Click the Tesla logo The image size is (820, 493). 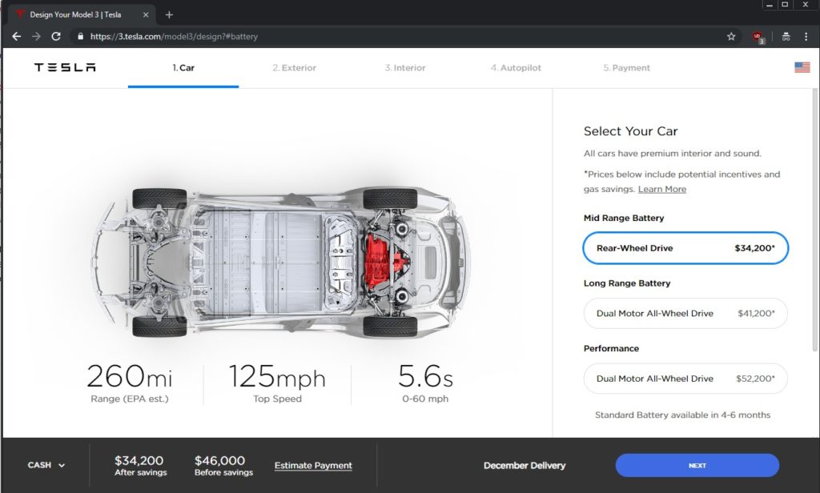[x=65, y=67]
